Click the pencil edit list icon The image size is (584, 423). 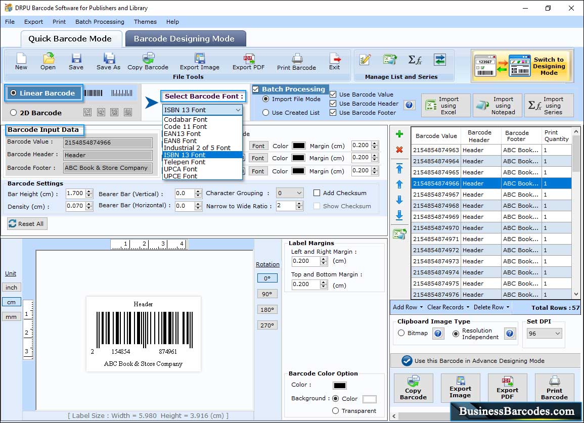[365, 60]
